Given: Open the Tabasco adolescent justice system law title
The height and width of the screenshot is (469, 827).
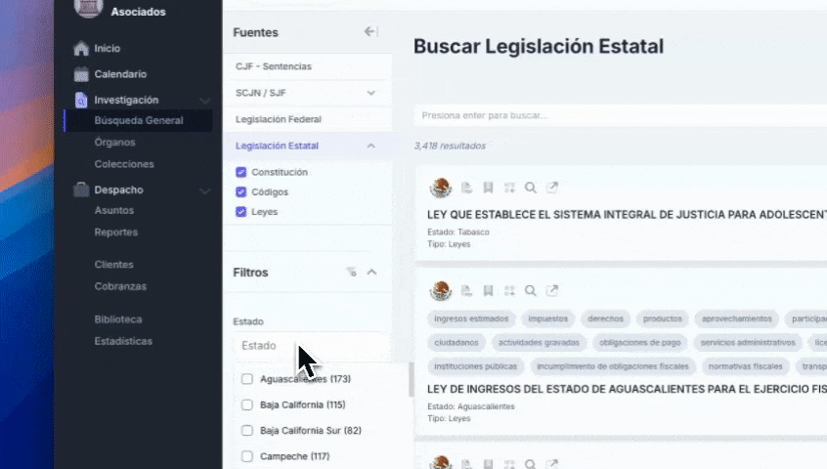Looking at the screenshot, I should pyautogui.click(x=628, y=215).
